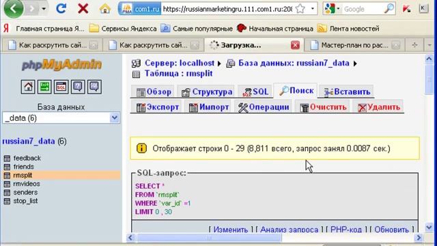Viewport: 437px width, 246px height.
Task: Open Самые популярные bookmark
Action: tap(197, 29)
